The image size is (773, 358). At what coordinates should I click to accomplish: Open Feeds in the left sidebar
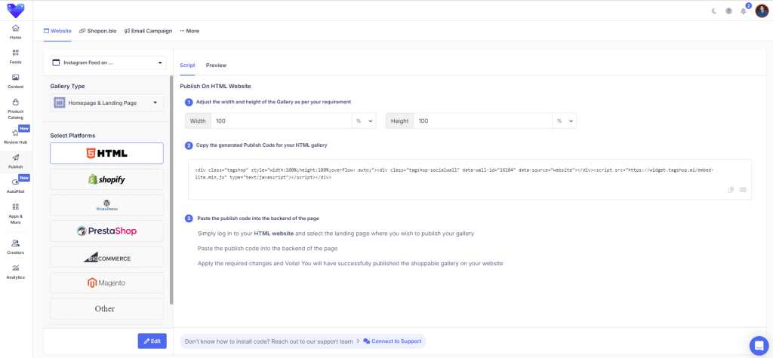[15, 57]
